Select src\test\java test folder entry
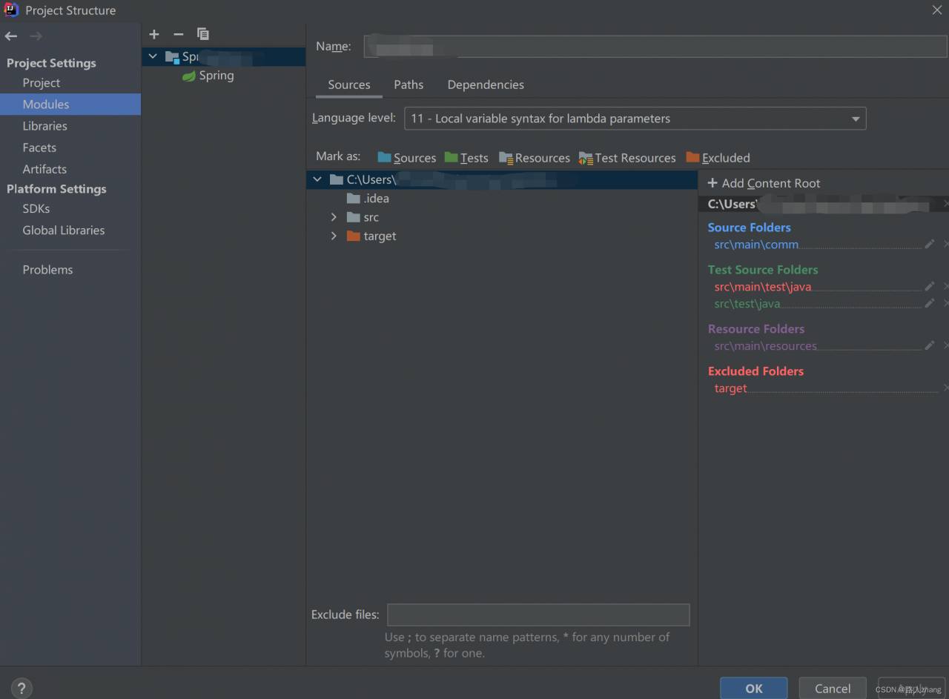The image size is (949, 699). tap(747, 304)
